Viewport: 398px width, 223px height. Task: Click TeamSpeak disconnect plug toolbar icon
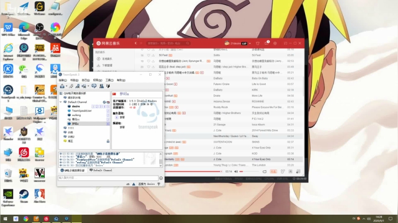71,87
